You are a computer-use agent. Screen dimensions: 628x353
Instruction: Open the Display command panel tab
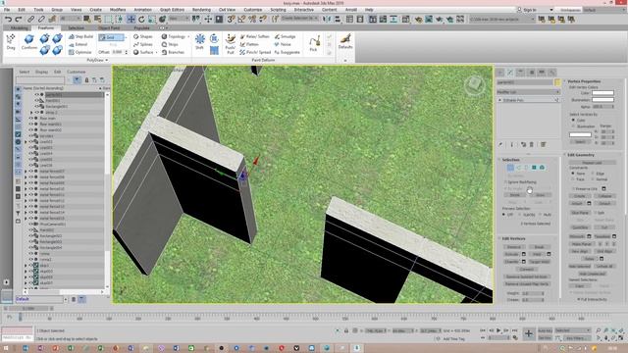(542, 73)
